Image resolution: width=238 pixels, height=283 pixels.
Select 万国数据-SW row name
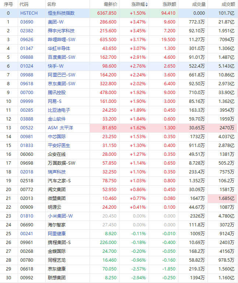62,163
